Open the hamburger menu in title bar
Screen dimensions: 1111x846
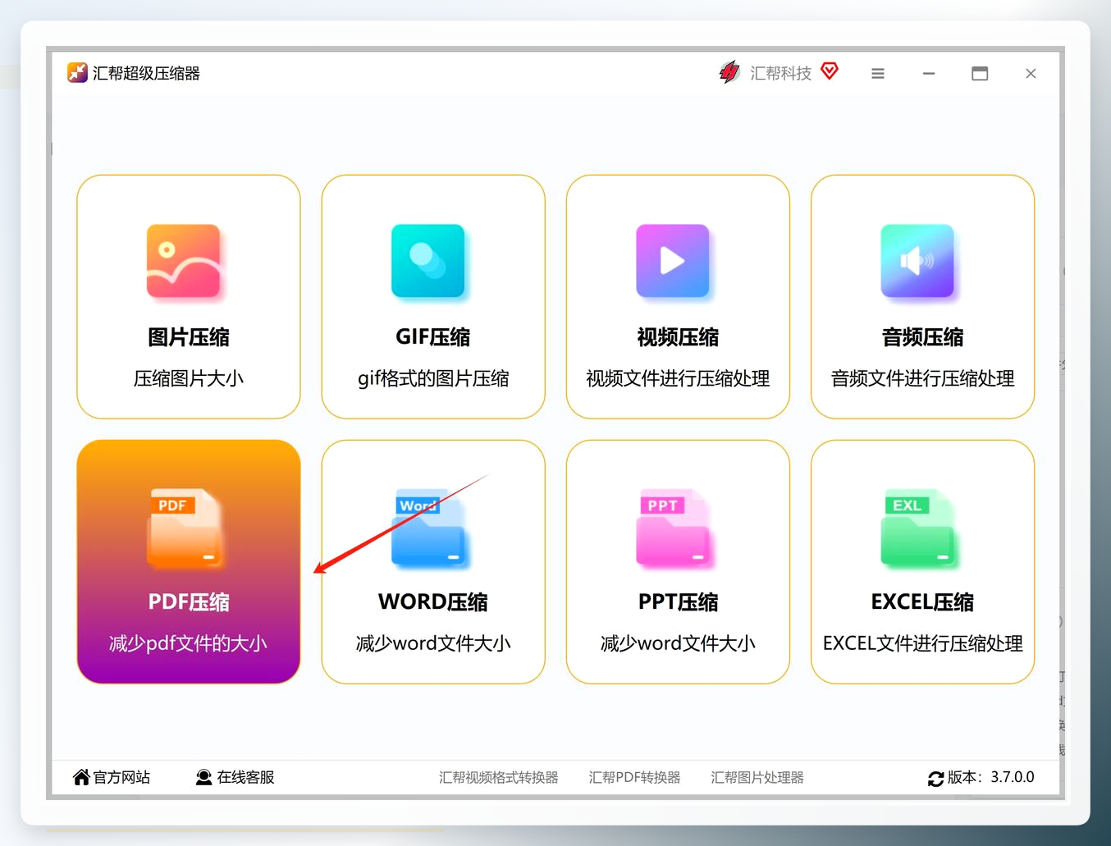coord(878,74)
